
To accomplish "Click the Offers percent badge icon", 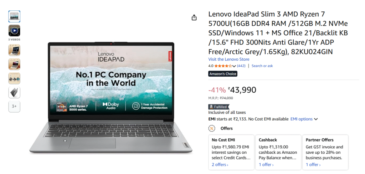I will point(212,128).
